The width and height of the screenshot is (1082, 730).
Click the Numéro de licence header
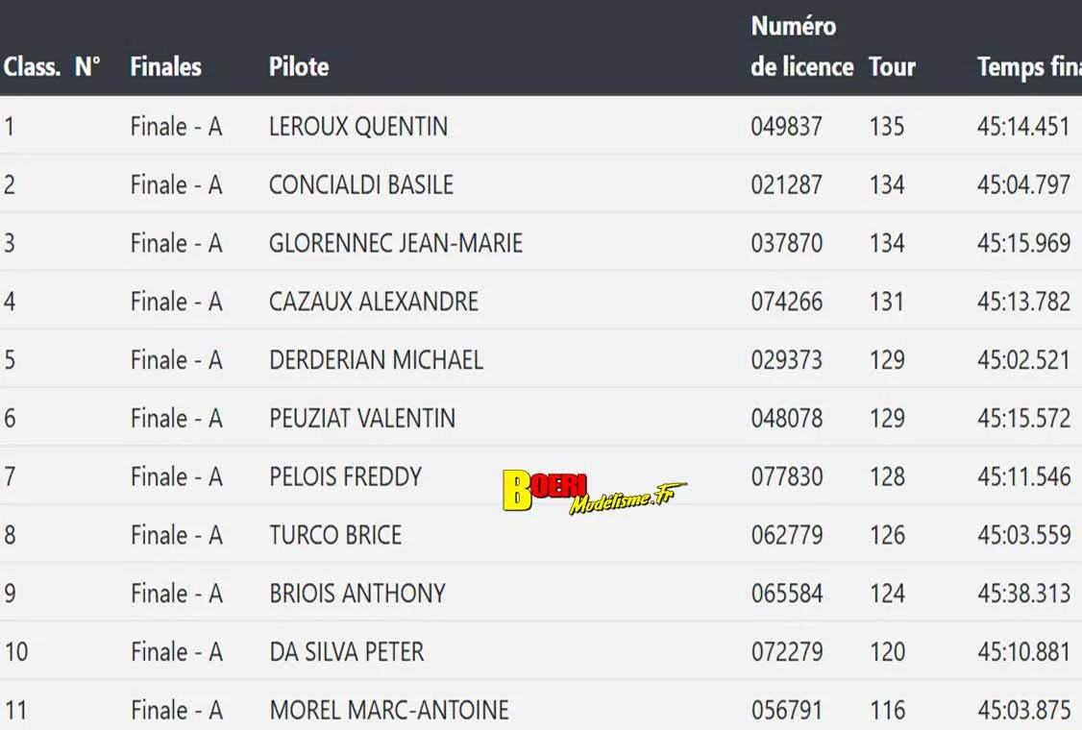pyautogui.click(x=801, y=47)
